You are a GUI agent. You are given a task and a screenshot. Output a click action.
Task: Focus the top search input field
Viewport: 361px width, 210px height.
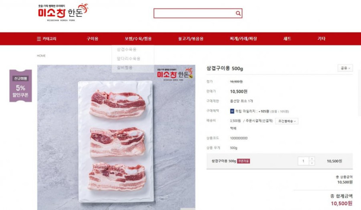tap(195, 13)
